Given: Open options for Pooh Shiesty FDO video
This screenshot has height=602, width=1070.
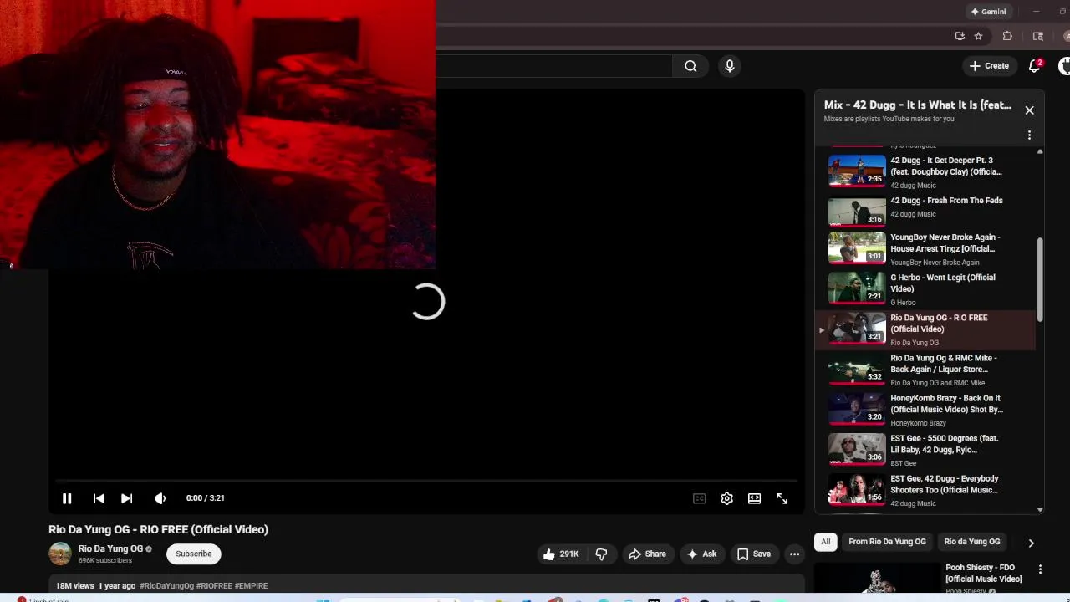Looking at the screenshot, I should click(1040, 569).
